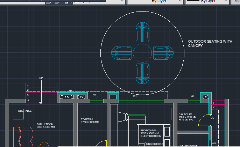Click the SIDE TABLE text label
Screen dimensions: 240x147
point(25,111)
